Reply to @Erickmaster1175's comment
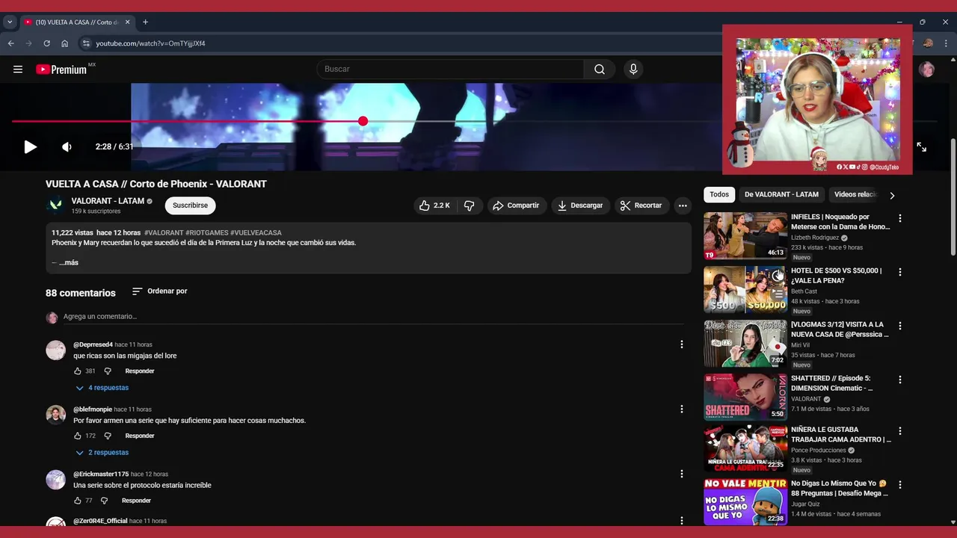The image size is (957, 538). pos(136,501)
